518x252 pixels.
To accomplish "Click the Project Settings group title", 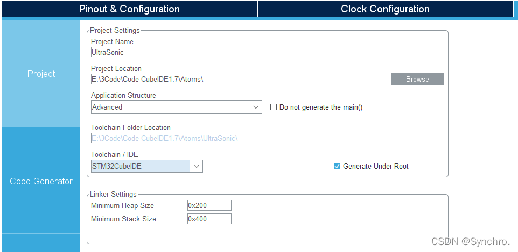I will click(x=115, y=30).
